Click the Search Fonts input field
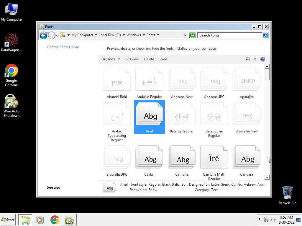The height and width of the screenshot is (226, 302). [230, 35]
